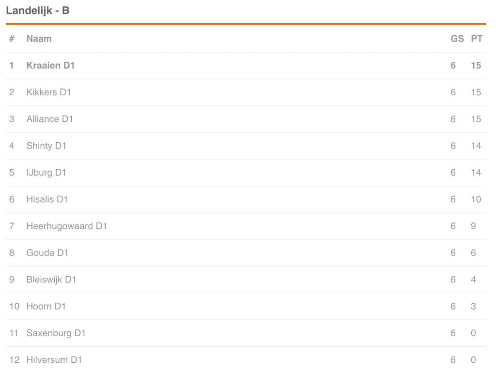Viewport: 496px width, 386px height.
Task: Open IJburg D1 team entry
Action: click(x=46, y=173)
